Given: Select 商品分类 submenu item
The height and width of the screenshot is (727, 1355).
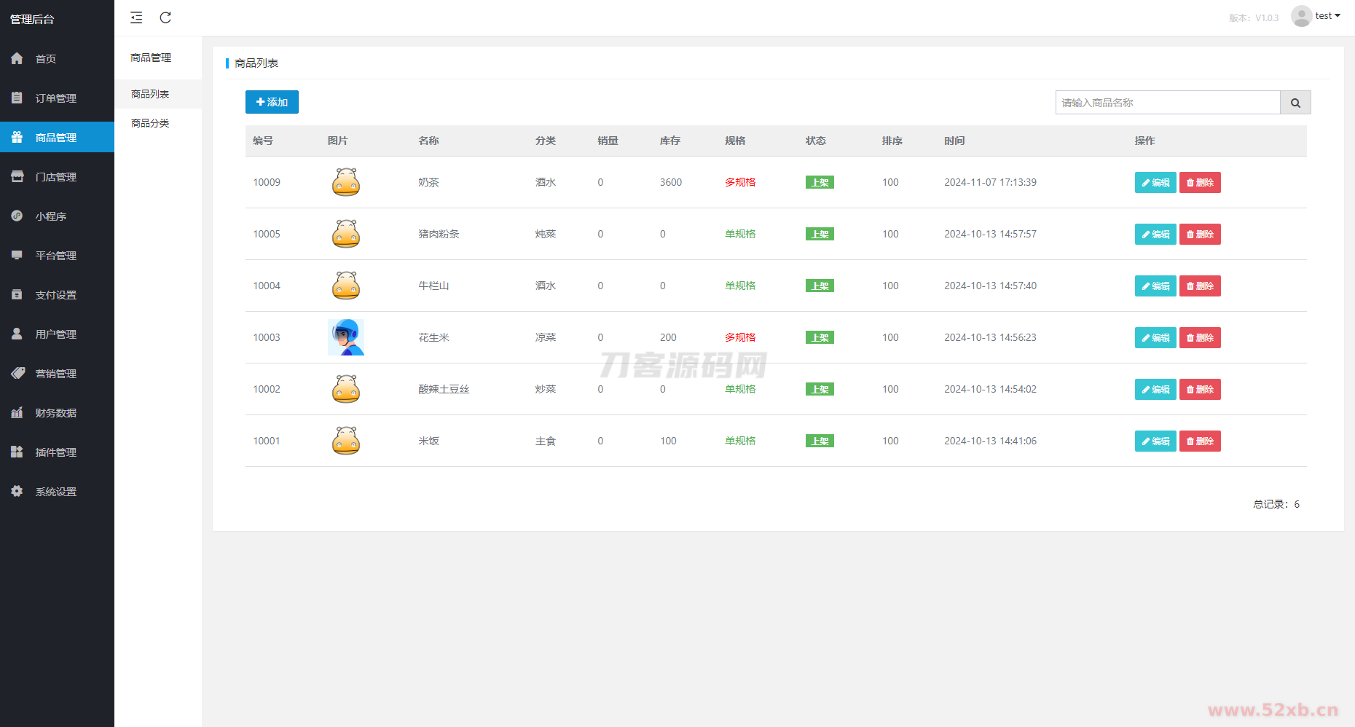Looking at the screenshot, I should [150, 123].
